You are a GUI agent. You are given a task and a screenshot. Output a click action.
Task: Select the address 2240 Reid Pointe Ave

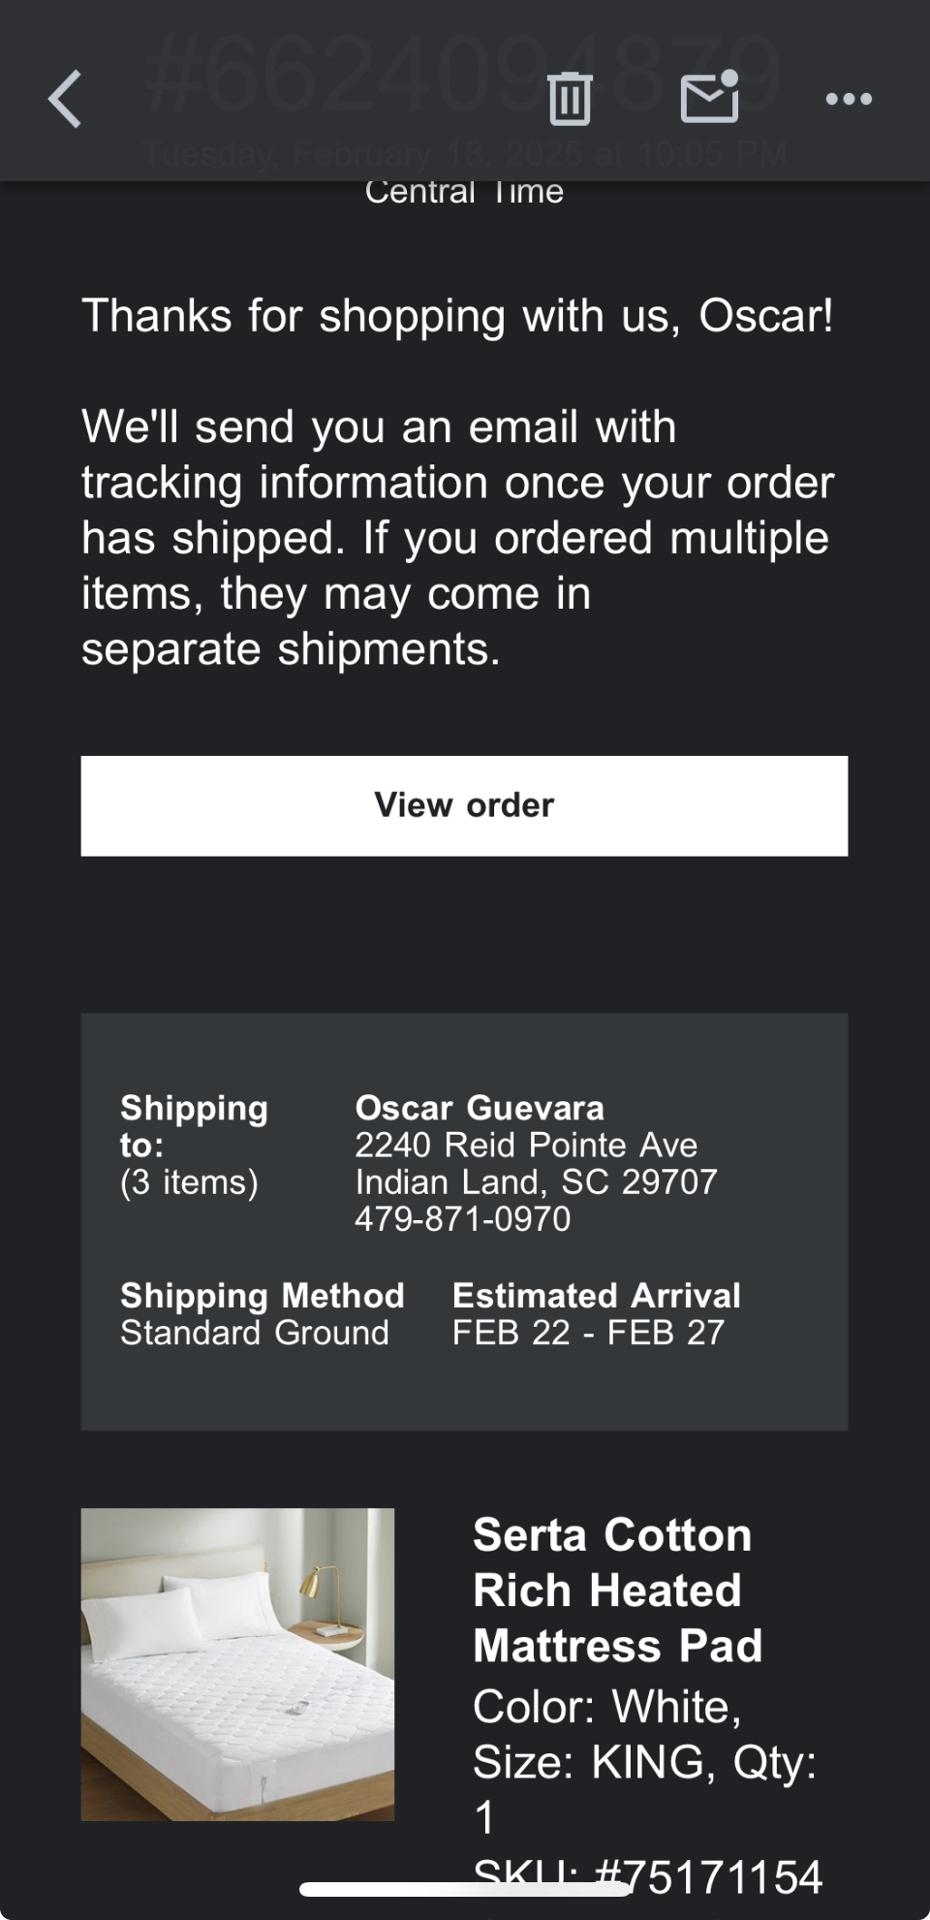coord(526,1145)
